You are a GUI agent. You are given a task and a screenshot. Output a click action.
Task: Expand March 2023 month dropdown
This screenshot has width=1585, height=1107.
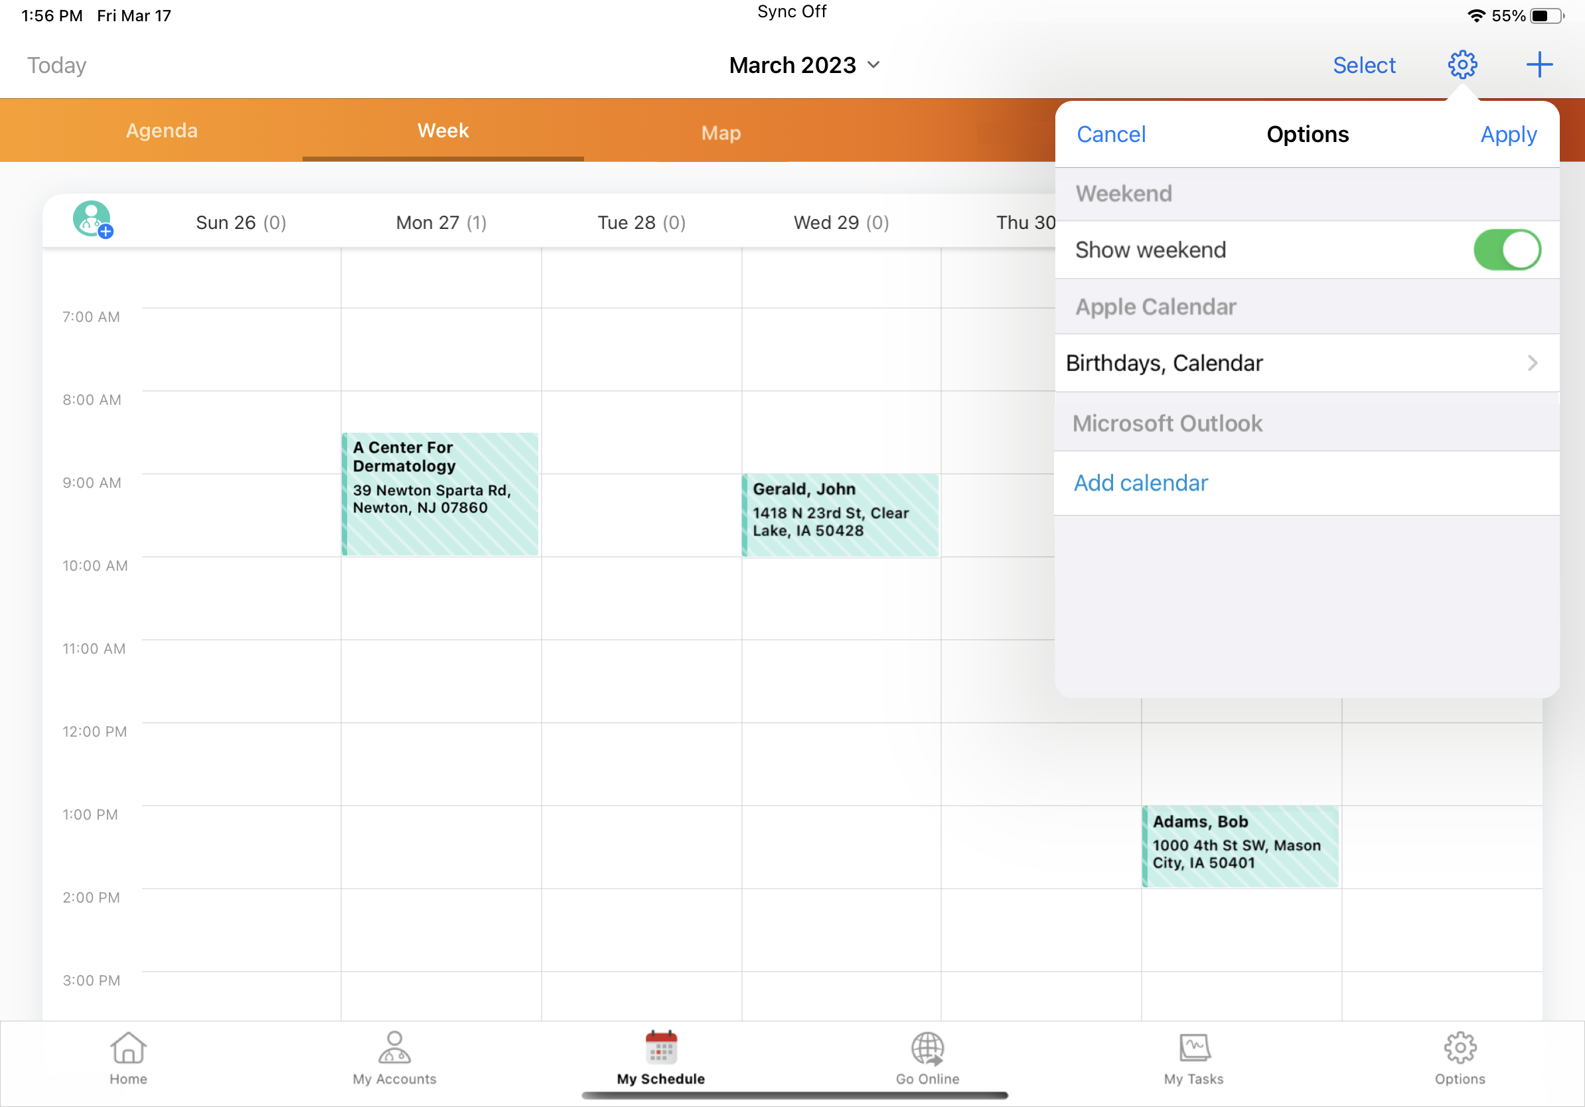pyautogui.click(x=805, y=65)
